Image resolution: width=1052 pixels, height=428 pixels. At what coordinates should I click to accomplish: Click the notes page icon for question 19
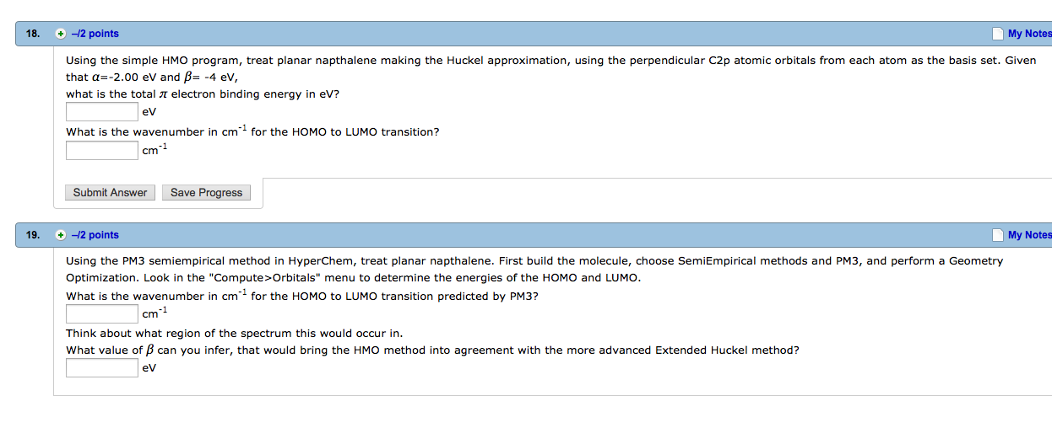pyautogui.click(x=998, y=235)
